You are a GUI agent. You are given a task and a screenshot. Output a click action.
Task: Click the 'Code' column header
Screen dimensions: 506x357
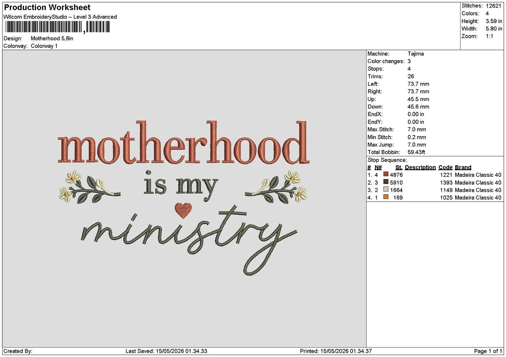445,167
